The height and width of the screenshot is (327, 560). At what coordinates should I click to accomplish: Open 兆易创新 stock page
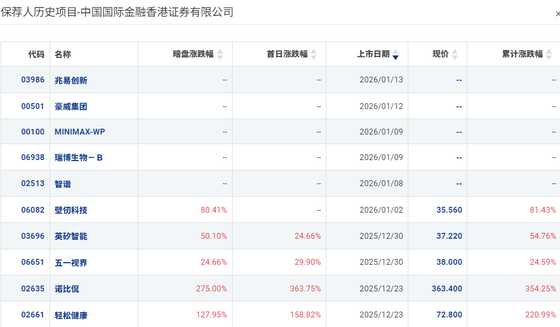[x=71, y=80]
